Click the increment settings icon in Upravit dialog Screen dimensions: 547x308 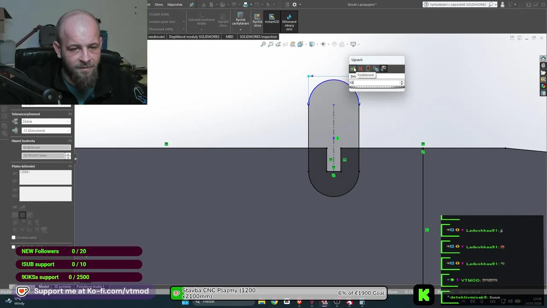point(384,68)
